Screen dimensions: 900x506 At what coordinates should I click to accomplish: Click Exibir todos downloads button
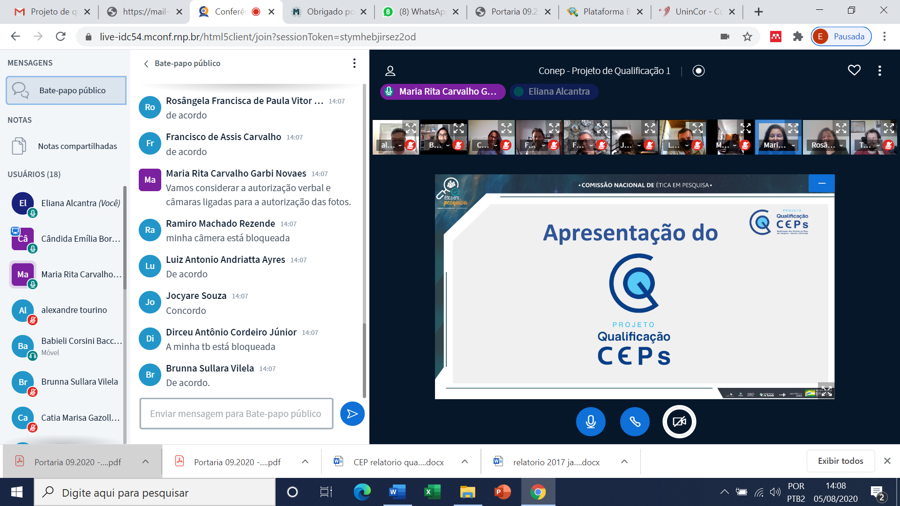click(840, 461)
